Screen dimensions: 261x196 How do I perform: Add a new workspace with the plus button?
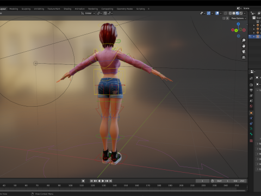click(148, 9)
